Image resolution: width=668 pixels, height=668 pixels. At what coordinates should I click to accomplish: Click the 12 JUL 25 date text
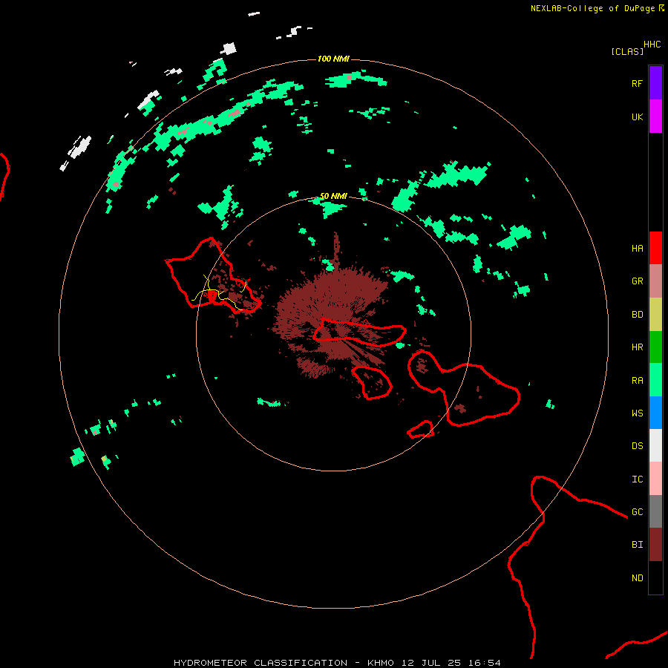[x=430, y=663]
